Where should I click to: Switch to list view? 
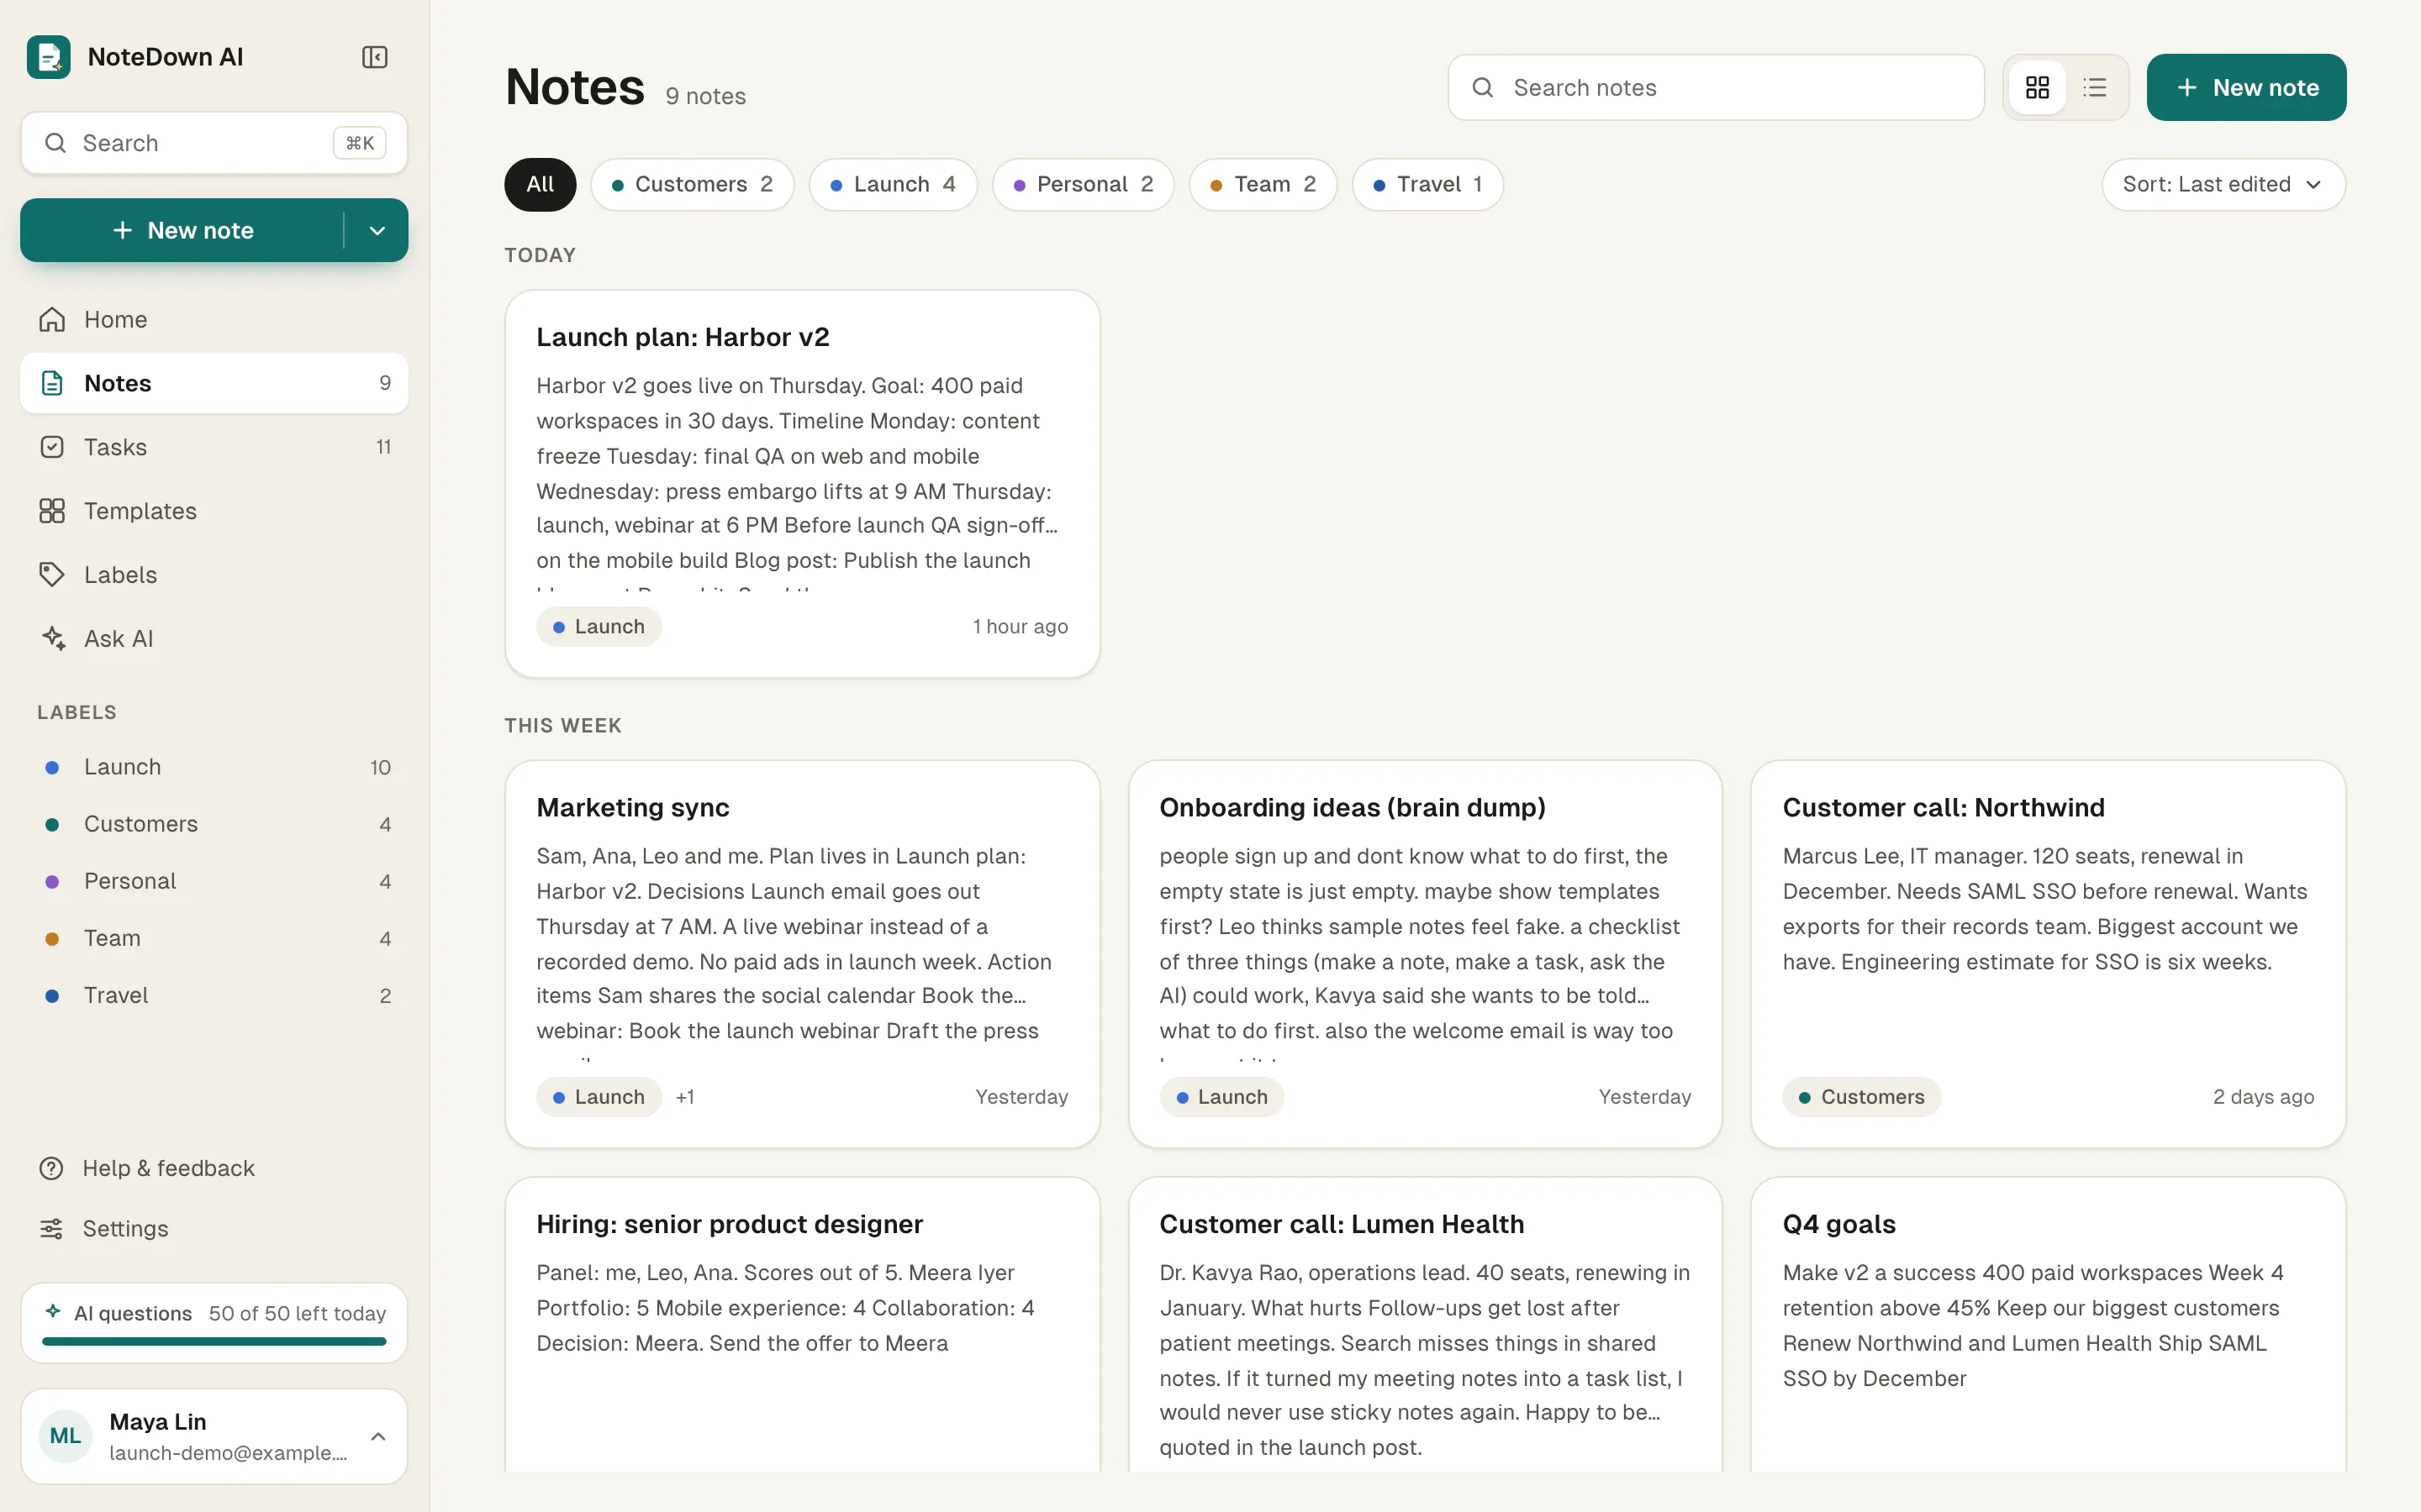tap(2095, 88)
